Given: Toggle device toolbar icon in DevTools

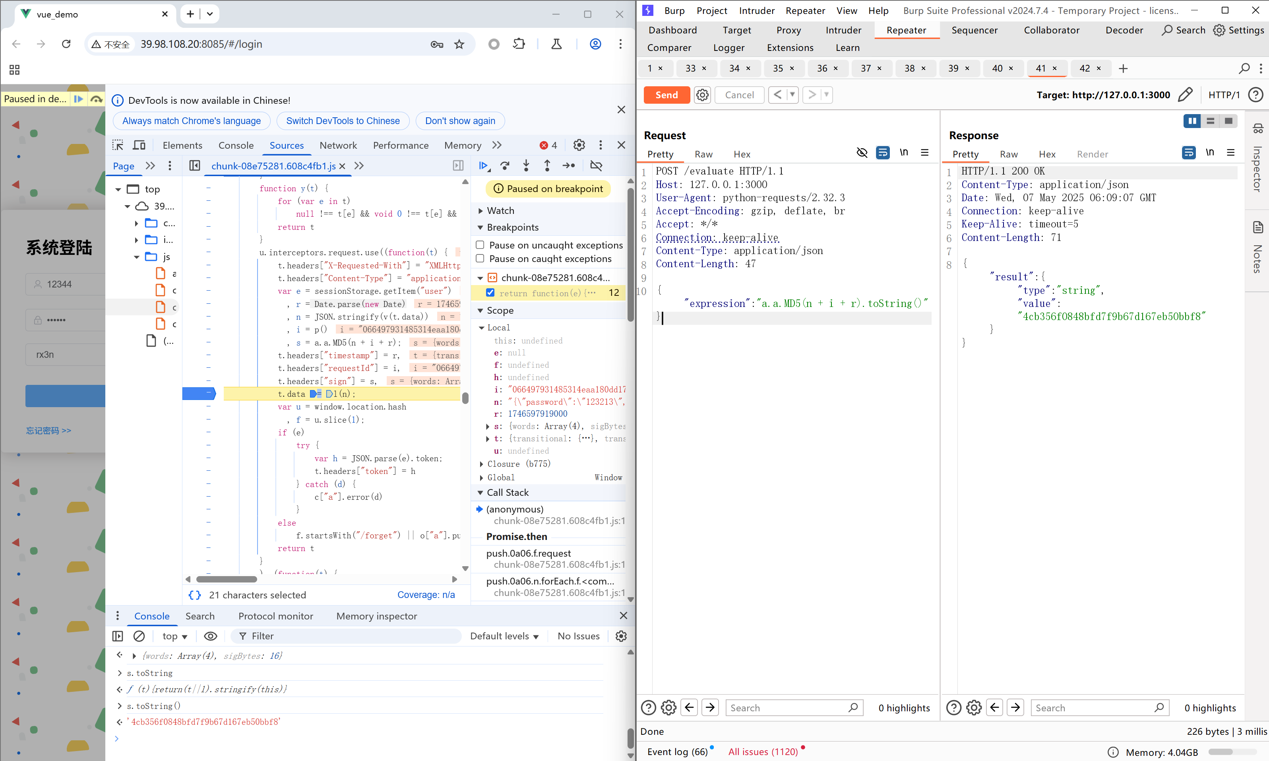Looking at the screenshot, I should (x=139, y=145).
